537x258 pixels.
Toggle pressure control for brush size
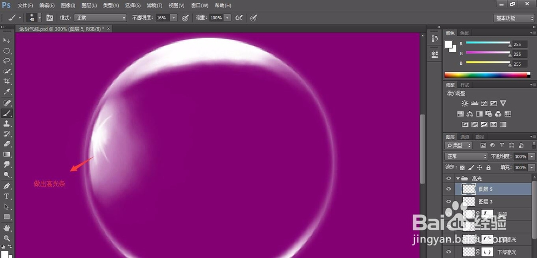click(253, 18)
